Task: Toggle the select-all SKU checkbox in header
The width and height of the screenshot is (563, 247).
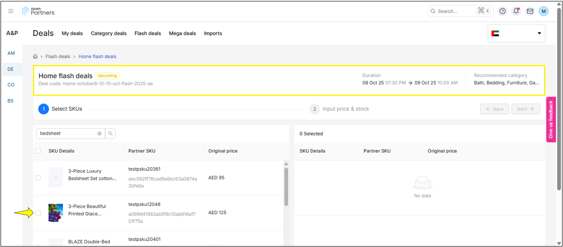Action: (38, 151)
